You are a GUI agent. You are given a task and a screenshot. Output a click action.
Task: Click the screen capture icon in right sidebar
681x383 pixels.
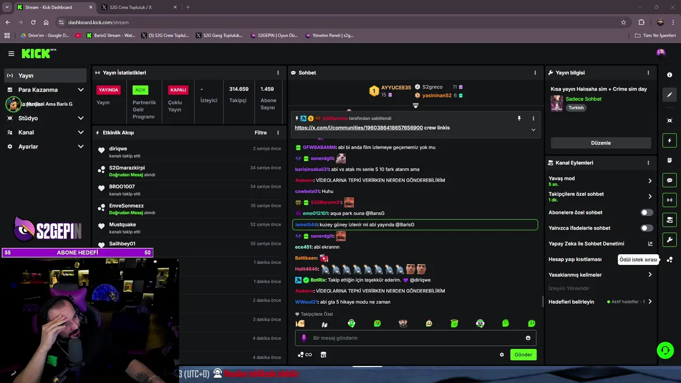[x=669, y=121]
